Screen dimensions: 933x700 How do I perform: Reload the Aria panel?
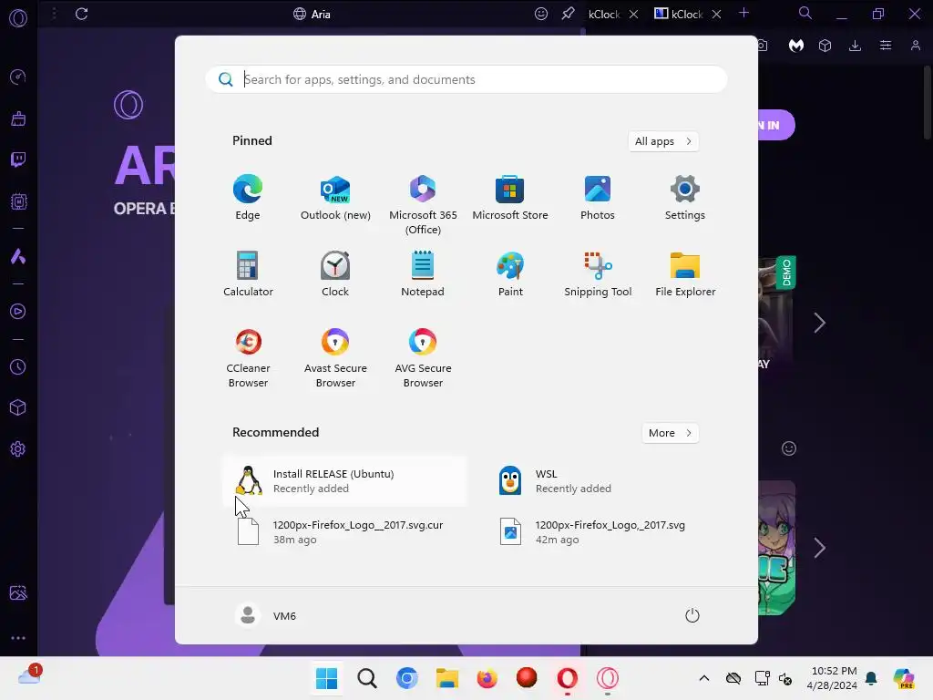(x=81, y=14)
